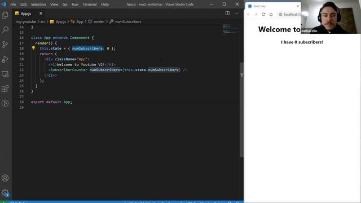Expand the src breadcrumb
Image resolution: width=361 pixels, height=203 pixels.
pos(43,21)
